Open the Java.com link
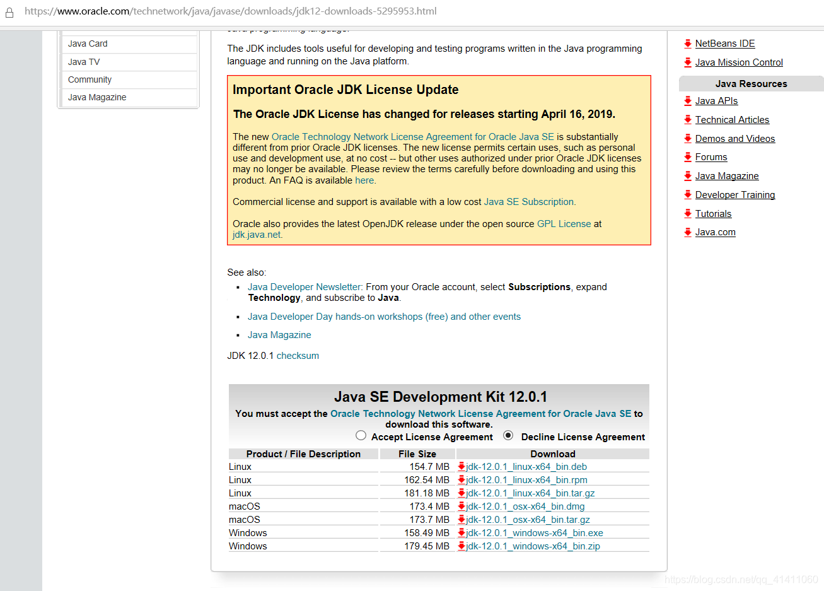 715,232
